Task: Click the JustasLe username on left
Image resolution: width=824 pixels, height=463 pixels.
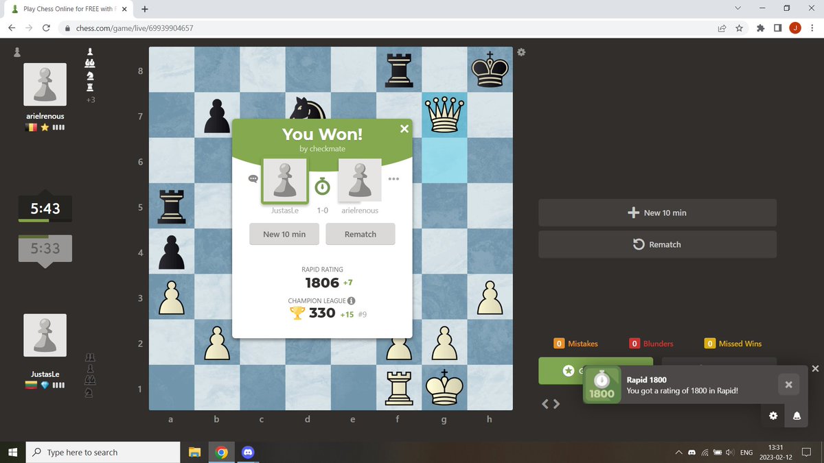Action: [45, 375]
